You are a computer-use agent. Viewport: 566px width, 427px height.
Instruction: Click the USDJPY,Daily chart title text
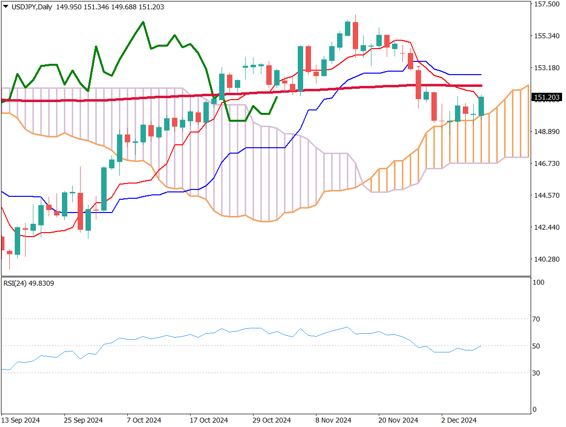click(31, 7)
